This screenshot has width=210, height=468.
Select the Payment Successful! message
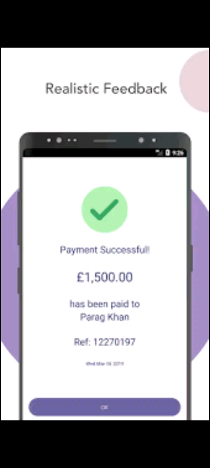click(x=105, y=250)
